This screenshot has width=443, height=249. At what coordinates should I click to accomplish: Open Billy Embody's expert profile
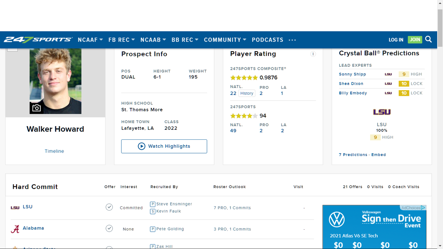(x=353, y=93)
